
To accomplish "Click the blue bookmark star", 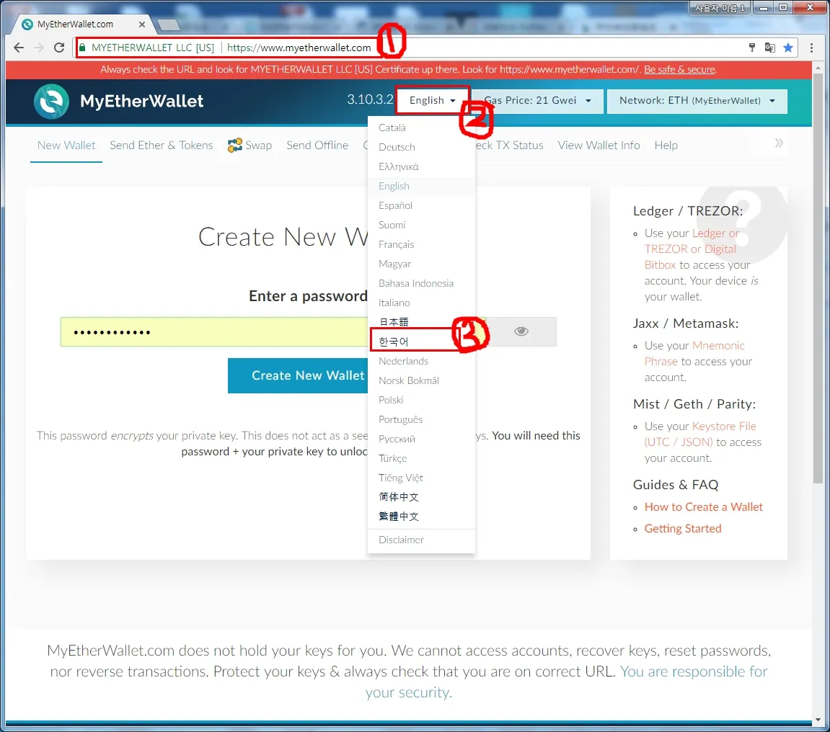I will coord(787,48).
